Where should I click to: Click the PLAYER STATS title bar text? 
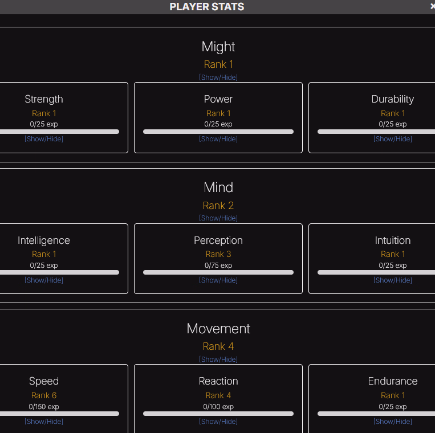[207, 7]
